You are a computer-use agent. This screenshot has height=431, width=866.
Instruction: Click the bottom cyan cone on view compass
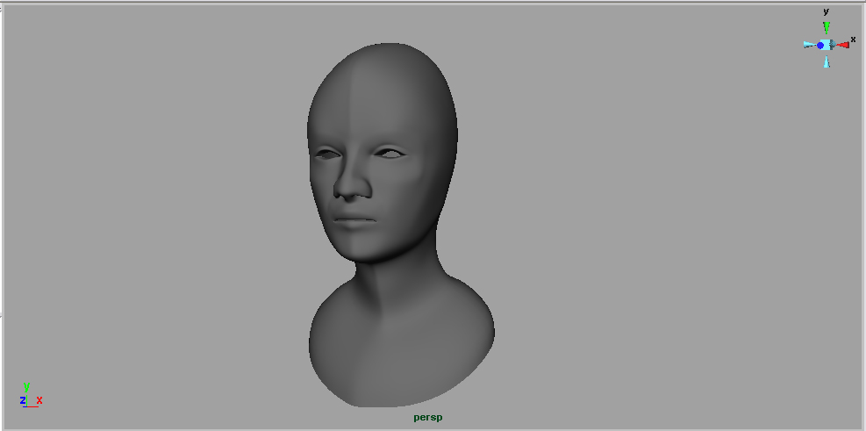(x=827, y=61)
